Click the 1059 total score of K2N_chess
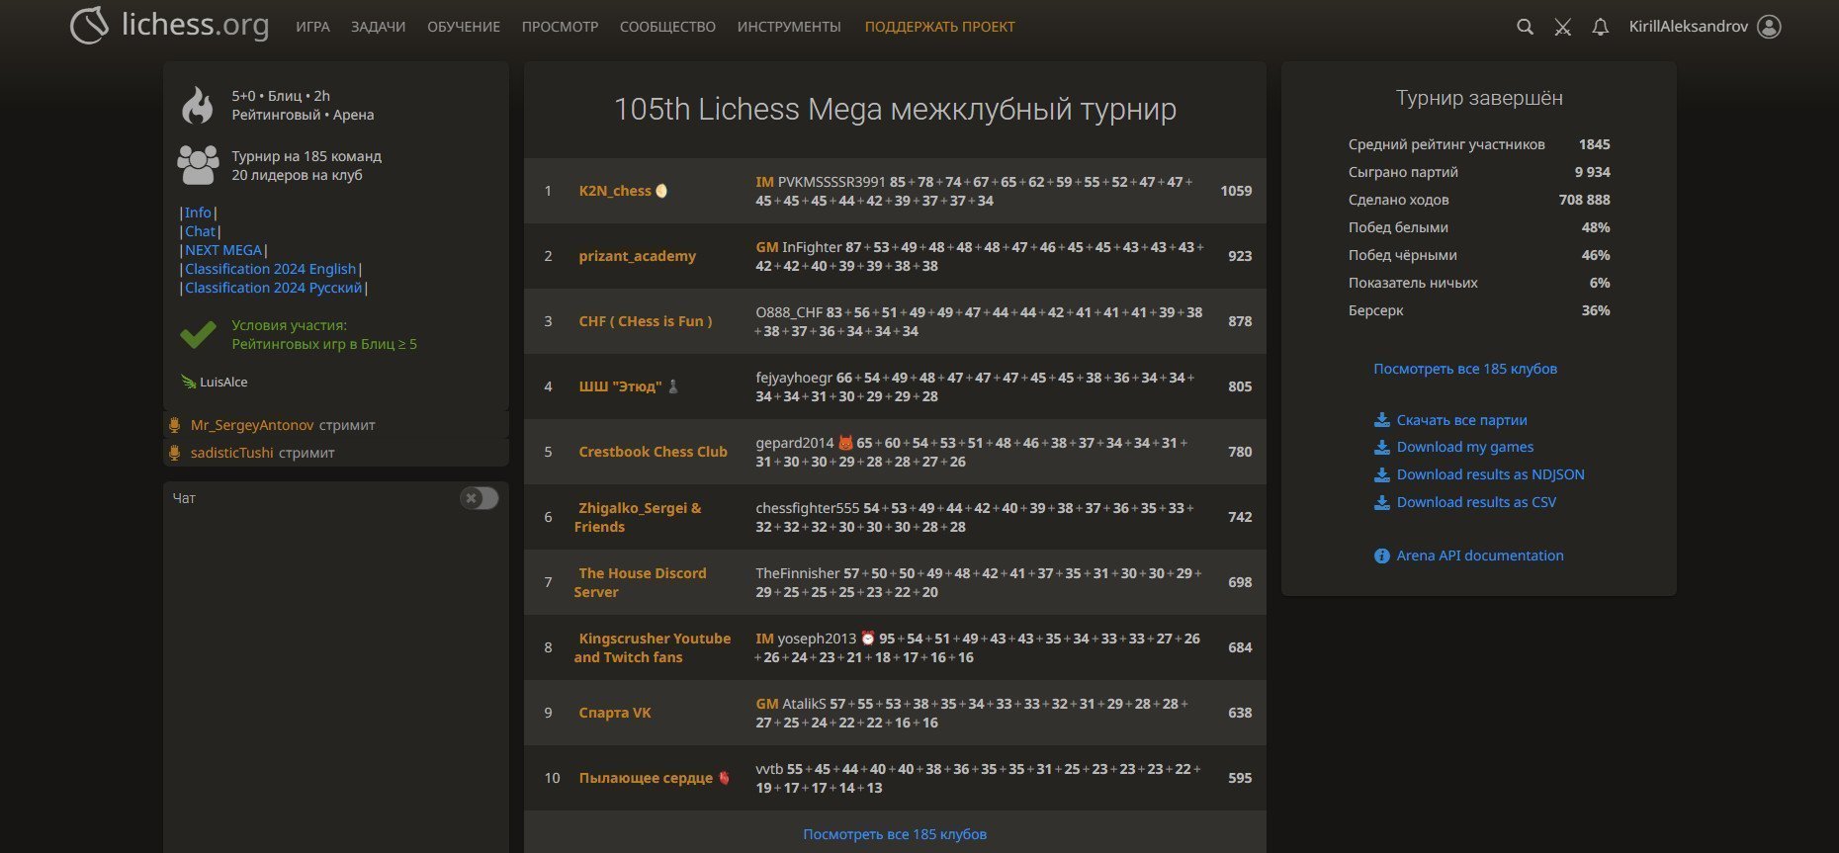1839x853 pixels. (1236, 191)
